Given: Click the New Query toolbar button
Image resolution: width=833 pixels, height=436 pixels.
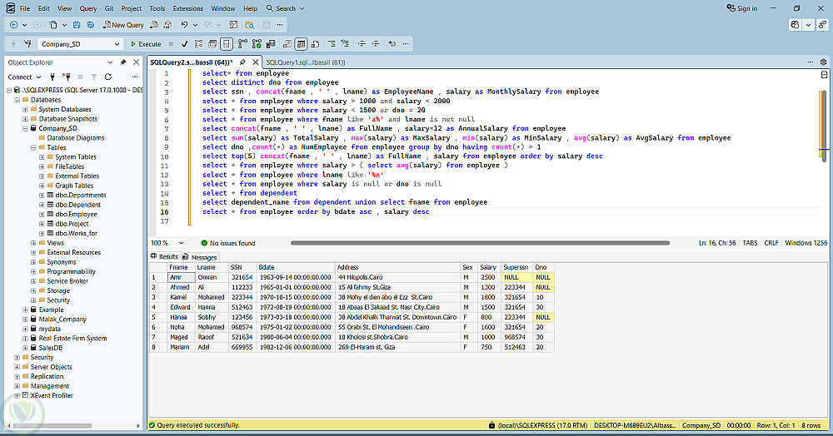Looking at the screenshot, I should (x=123, y=25).
